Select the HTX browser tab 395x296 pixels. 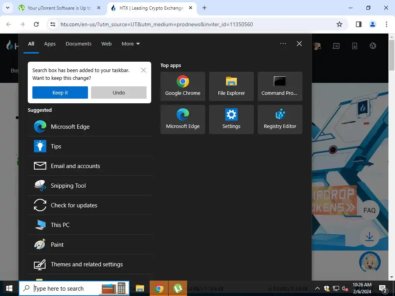click(x=151, y=8)
